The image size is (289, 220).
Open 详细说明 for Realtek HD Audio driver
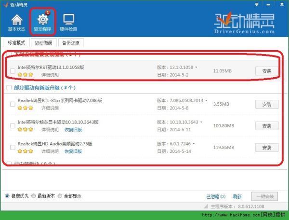50,151
